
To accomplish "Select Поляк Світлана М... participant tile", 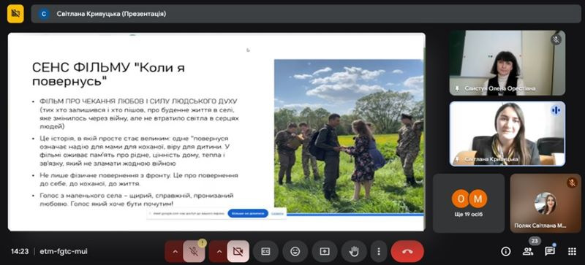I will (546, 203).
